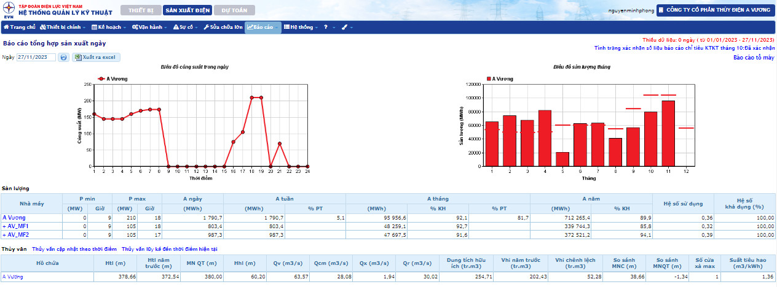Click the hour 18 data point in the power chart
777x287 pixels.
point(252,98)
